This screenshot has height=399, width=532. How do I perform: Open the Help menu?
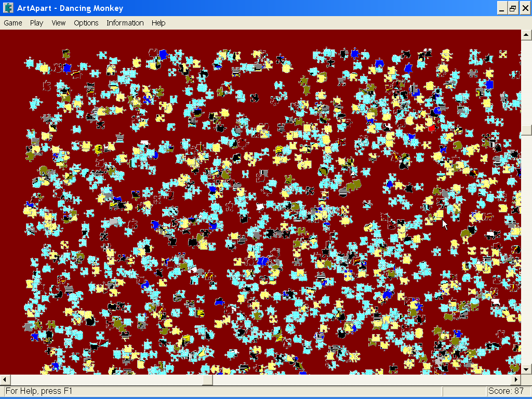tap(158, 23)
